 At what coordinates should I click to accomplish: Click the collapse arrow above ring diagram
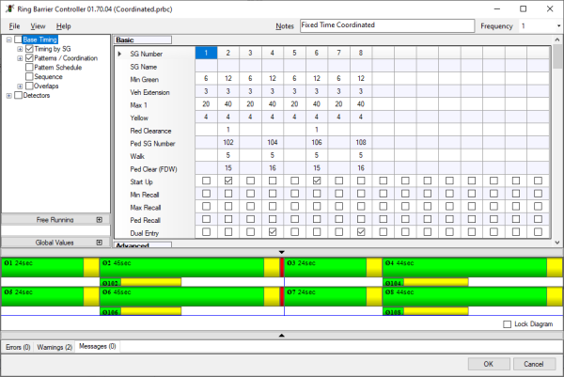pyautogui.click(x=282, y=252)
